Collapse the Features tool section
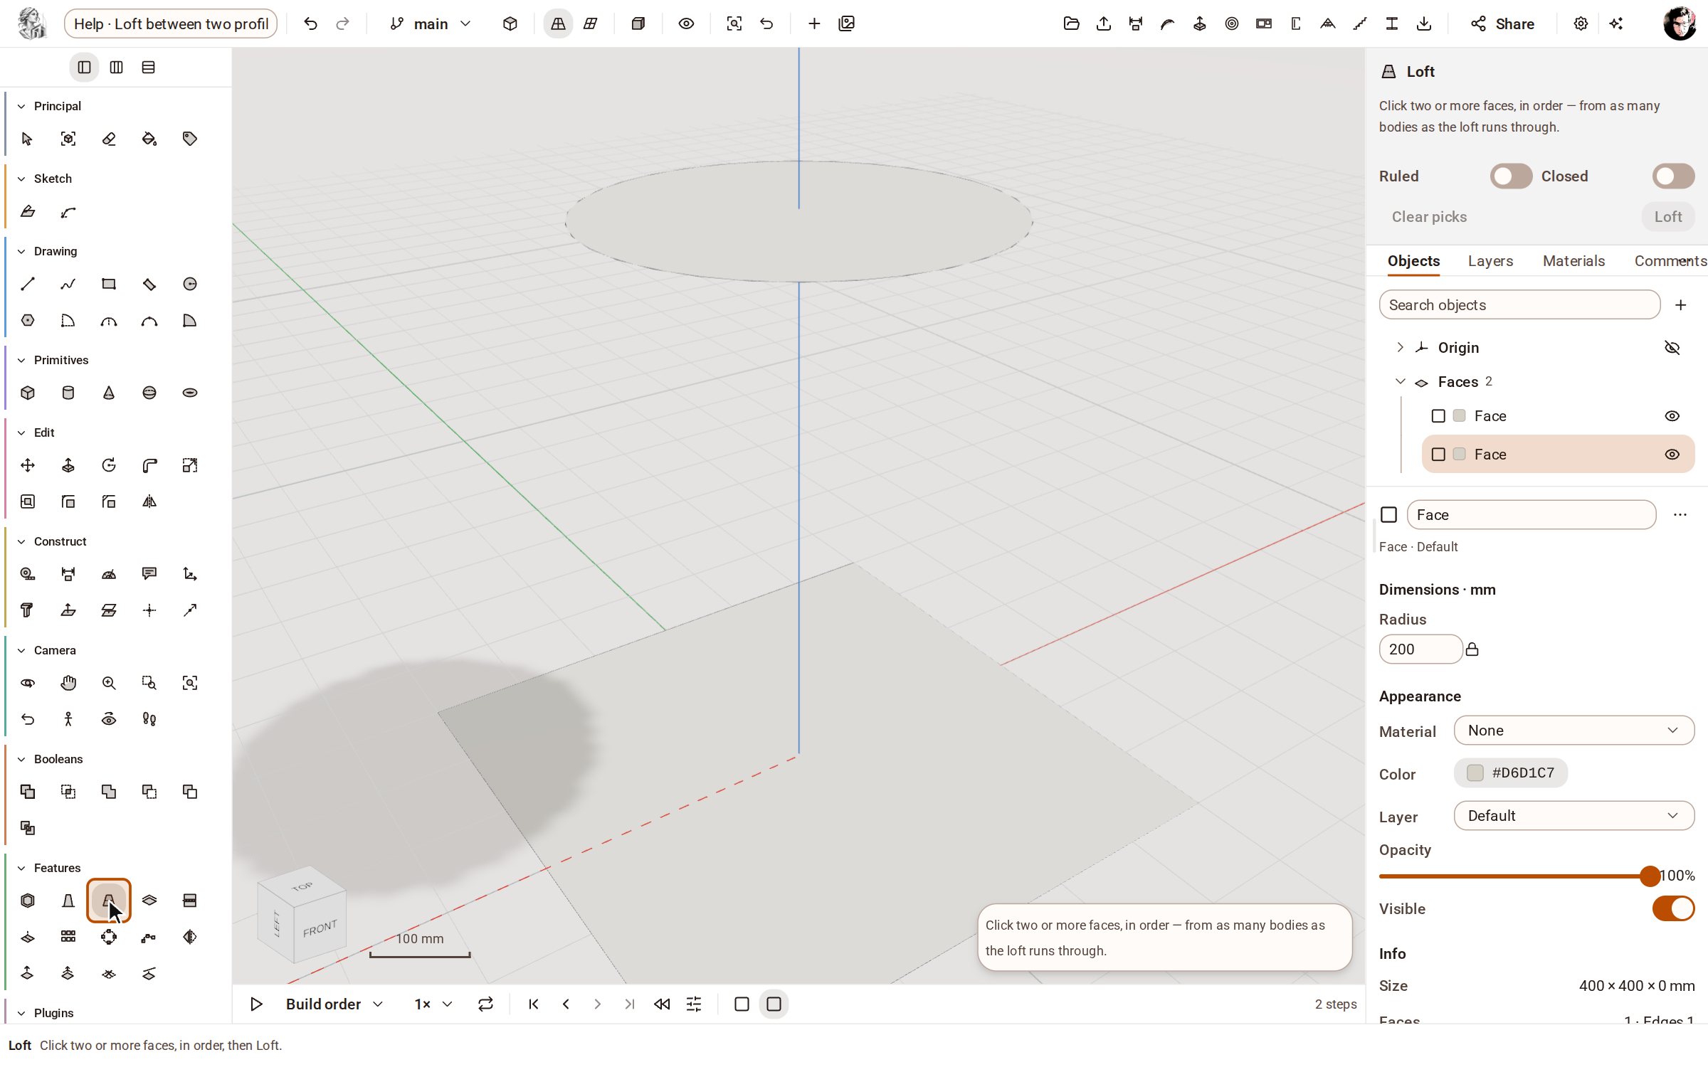 point(21,868)
